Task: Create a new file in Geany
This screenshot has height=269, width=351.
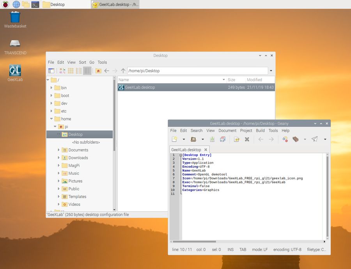Action: tap(174, 139)
